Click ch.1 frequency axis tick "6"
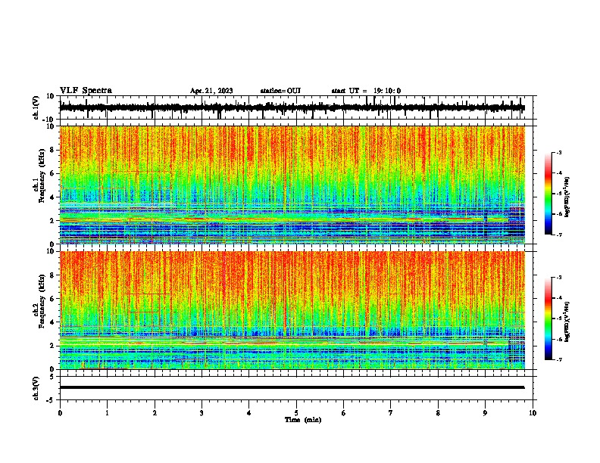This screenshot has width=600, height=463. (x=52, y=173)
